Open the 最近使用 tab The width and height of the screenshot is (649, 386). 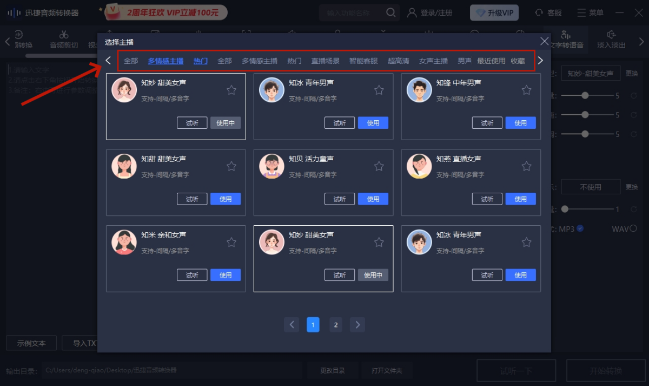click(x=491, y=61)
